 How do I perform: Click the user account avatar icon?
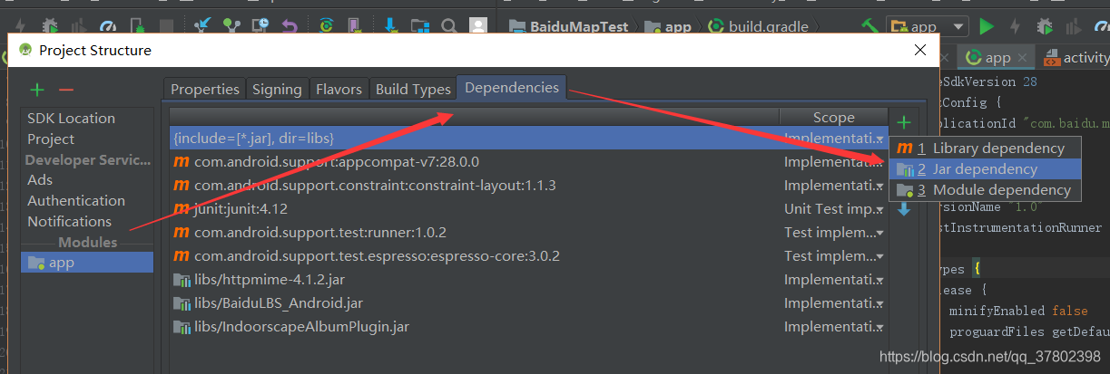tap(477, 26)
